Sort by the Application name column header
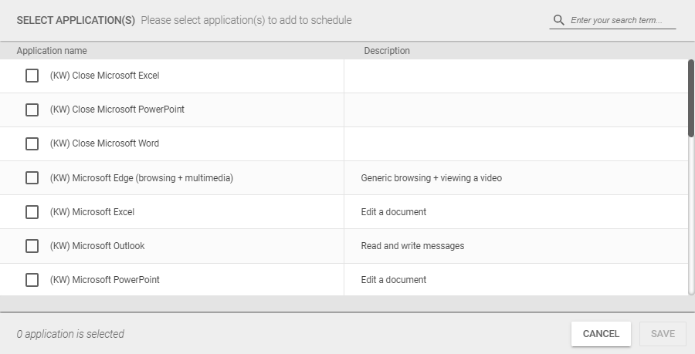 click(52, 51)
